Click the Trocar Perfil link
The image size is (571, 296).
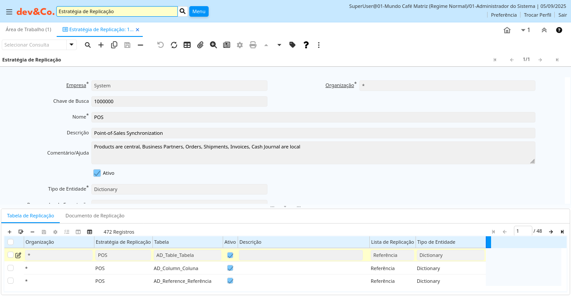pyautogui.click(x=537, y=15)
